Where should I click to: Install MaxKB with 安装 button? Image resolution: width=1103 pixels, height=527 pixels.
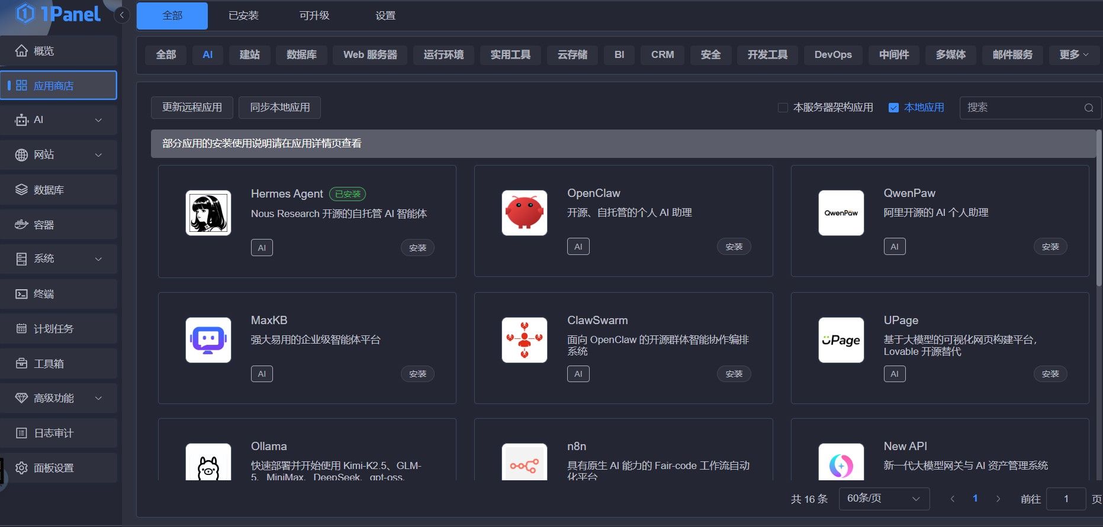pos(417,374)
